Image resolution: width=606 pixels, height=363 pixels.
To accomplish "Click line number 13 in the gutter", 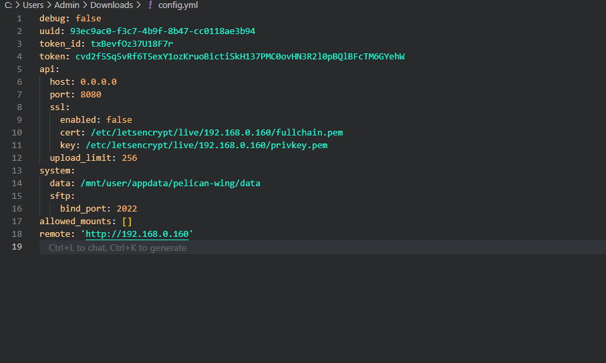I will click(17, 171).
